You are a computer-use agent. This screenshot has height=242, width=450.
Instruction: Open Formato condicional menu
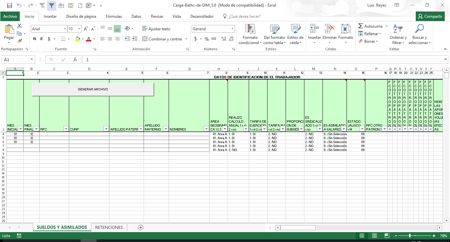(250, 34)
